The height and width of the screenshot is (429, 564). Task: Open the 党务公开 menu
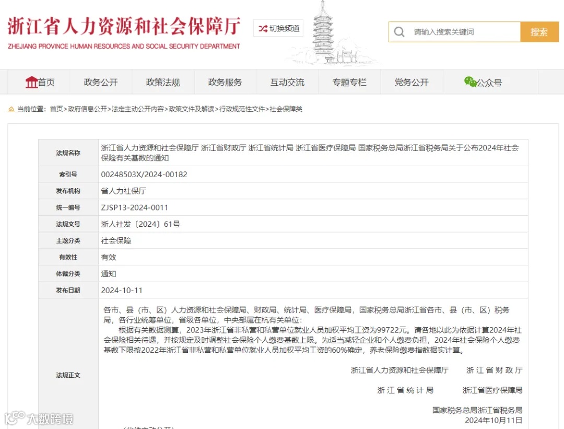[x=412, y=82]
